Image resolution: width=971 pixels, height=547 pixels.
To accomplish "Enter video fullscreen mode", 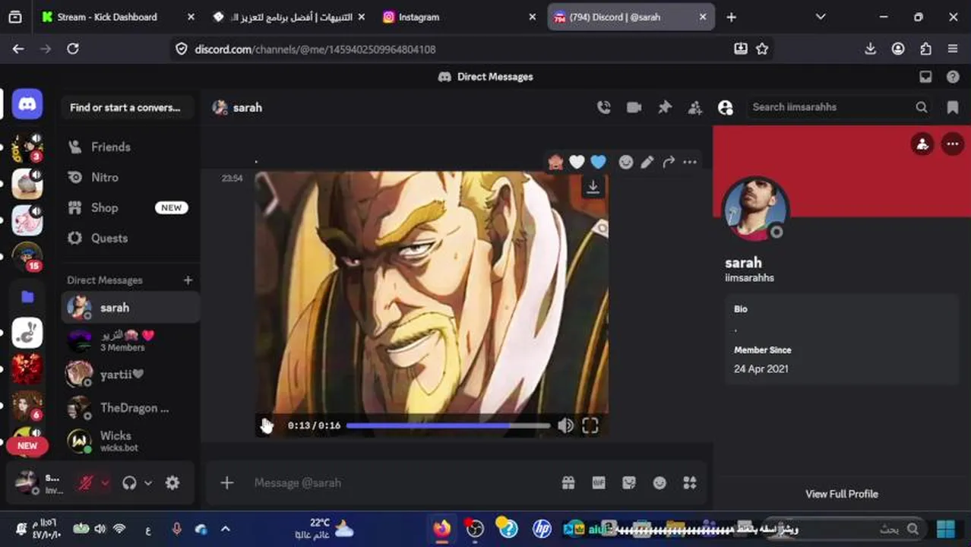I will click(x=590, y=425).
